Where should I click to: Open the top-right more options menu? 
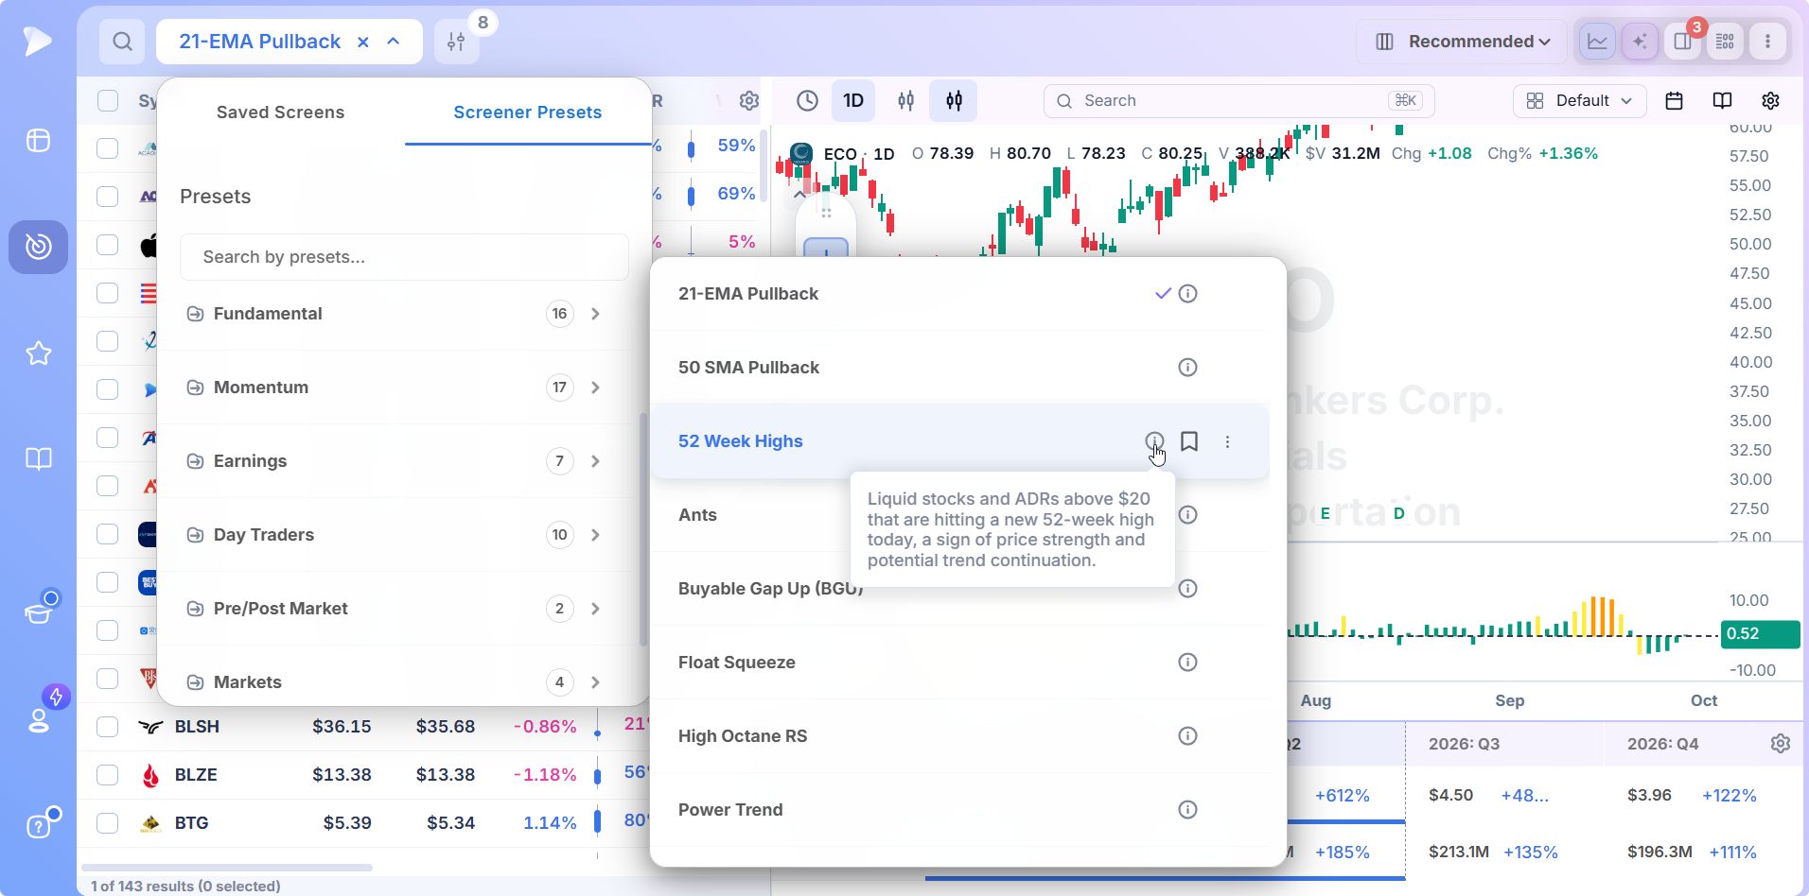(1767, 42)
